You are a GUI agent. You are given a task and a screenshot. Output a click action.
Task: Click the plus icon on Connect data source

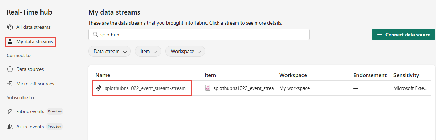[380, 35]
